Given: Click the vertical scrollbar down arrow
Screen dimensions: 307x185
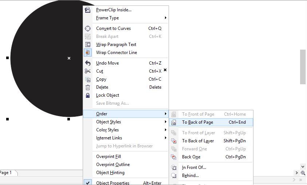Looking at the screenshot, I should tap(303, 167).
